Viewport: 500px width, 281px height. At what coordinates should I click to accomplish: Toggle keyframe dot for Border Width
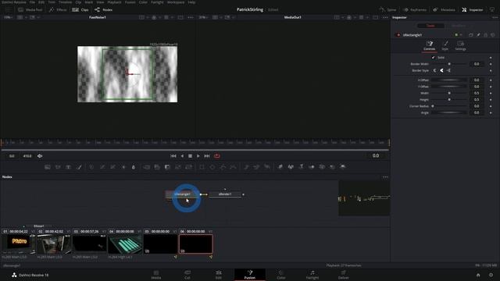tap(491, 64)
